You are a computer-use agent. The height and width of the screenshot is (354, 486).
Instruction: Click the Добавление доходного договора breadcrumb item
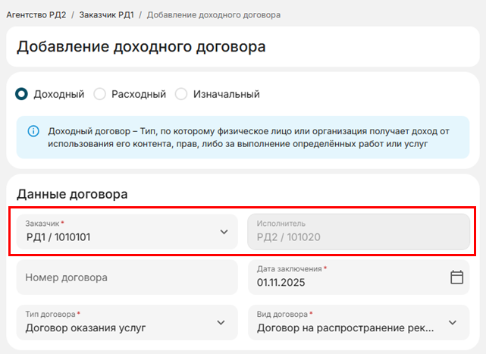pos(213,15)
